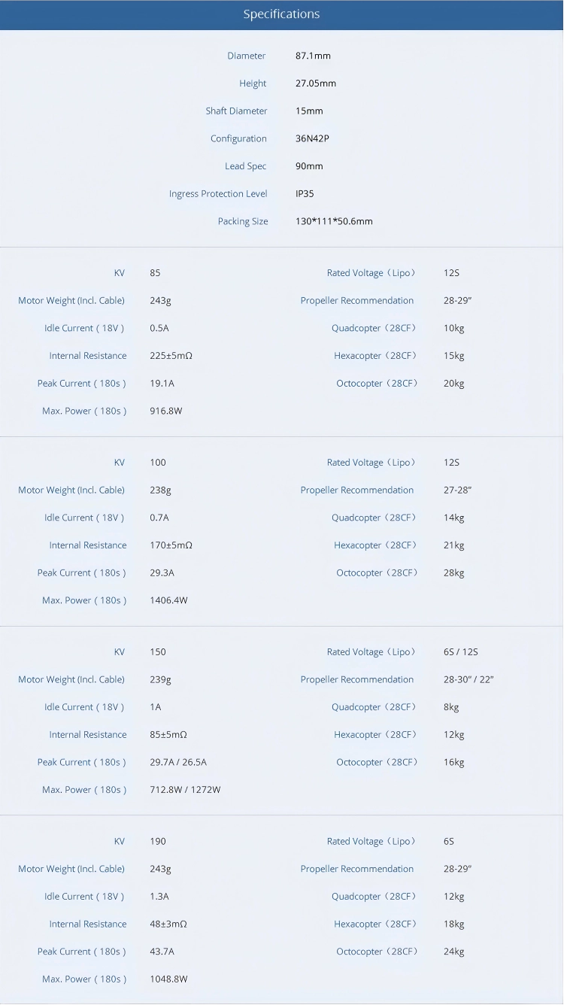Select the 225±5mΩ internal resistance value
The height and width of the screenshot is (1005, 564).
pos(171,356)
